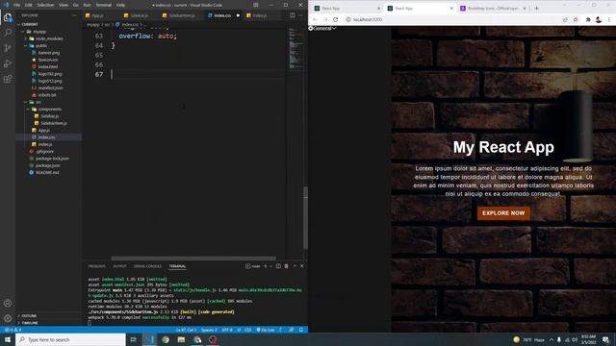Add a new terminal with the plus icon
This screenshot has width=616, height=346.
click(266, 266)
